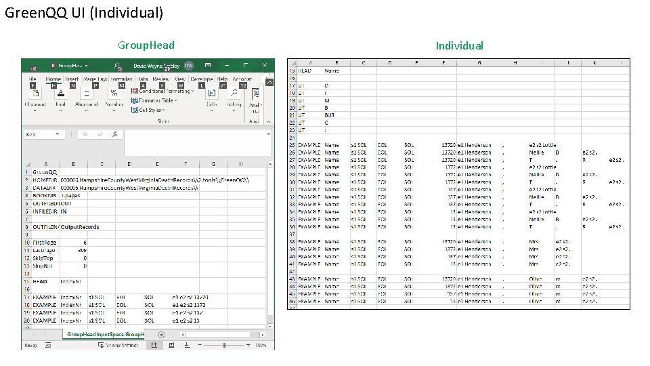Open the Alignment group icon
The width and height of the screenshot is (650, 366).
click(87, 94)
